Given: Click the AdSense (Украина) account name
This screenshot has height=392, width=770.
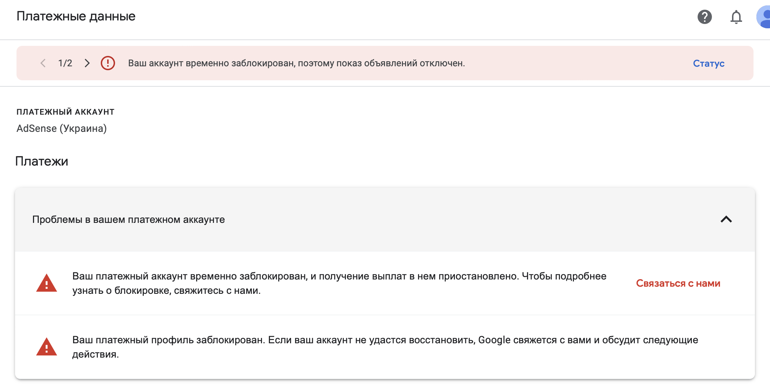Looking at the screenshot, I should 62,128.
